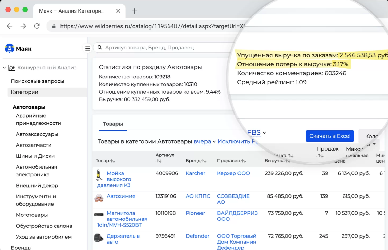Open Бренды in sidebar

(21, 248)
